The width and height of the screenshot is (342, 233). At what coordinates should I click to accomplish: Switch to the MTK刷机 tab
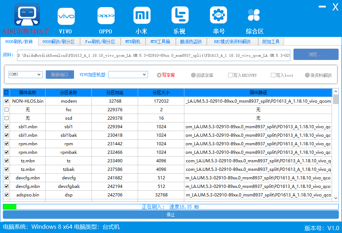pos(133,42)
